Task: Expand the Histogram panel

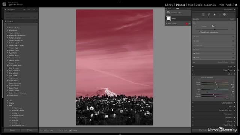Action: [x=235, y=9]
